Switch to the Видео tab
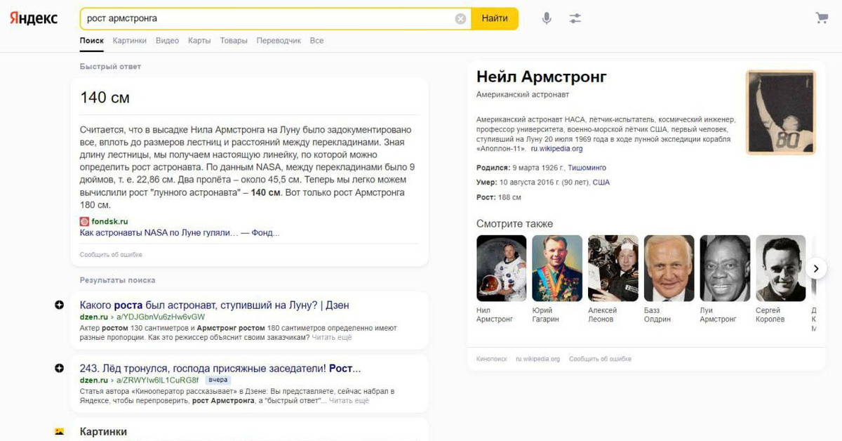 [x=167, y=41]
